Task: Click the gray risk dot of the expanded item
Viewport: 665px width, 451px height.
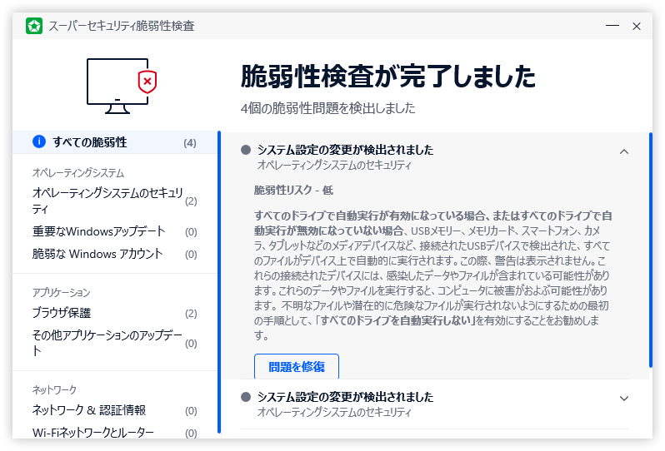Action: point(246,150)
